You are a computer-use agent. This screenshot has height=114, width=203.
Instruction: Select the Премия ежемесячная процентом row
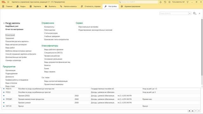click(101, 99)
